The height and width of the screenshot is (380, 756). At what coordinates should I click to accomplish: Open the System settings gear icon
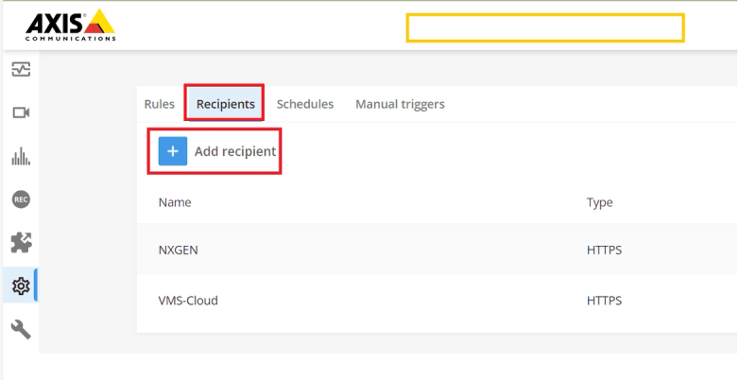coord(21,286)
